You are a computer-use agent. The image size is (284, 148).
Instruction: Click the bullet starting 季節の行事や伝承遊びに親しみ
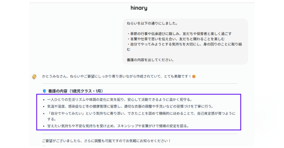(x=179, y=34)
